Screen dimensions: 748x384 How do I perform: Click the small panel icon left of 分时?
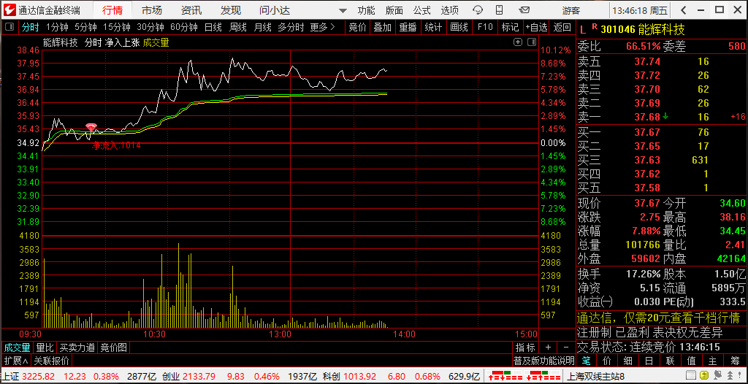point(9,27)
